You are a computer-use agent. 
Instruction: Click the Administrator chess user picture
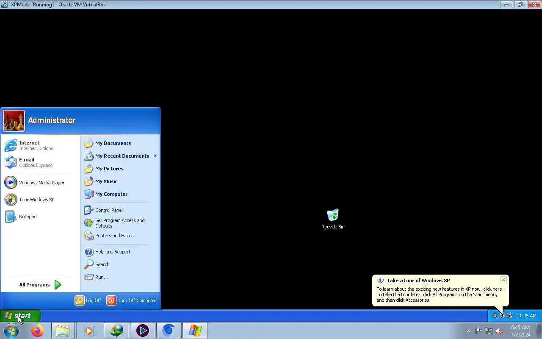pyautogui.click(x=14, y=121)
